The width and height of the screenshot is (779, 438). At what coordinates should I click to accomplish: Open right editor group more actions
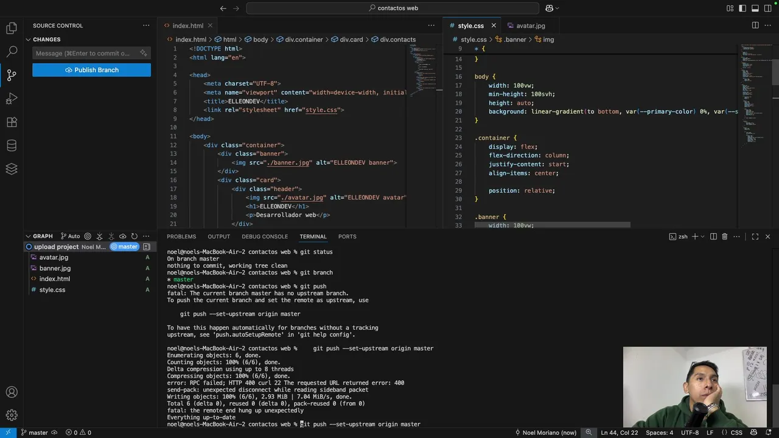pyautogui.click(x=768, y=26)
